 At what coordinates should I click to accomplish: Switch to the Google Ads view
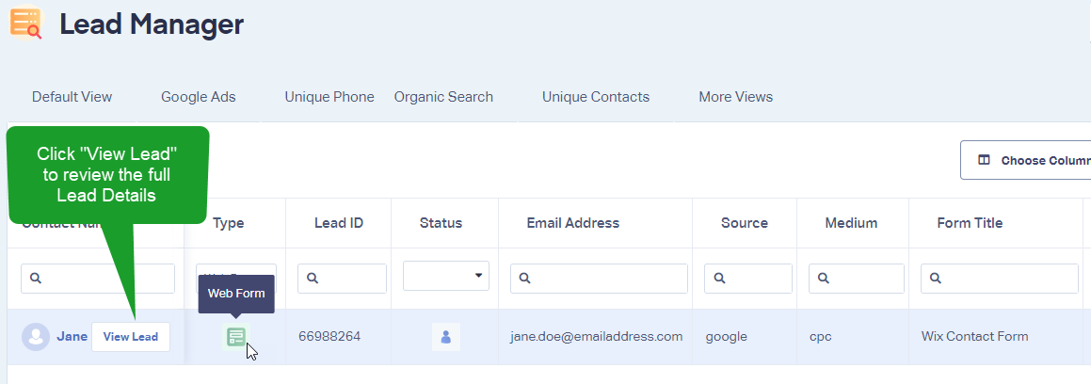199,97
